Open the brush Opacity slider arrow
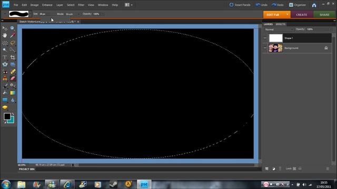The image size is (337, 189). coord(103,14)
